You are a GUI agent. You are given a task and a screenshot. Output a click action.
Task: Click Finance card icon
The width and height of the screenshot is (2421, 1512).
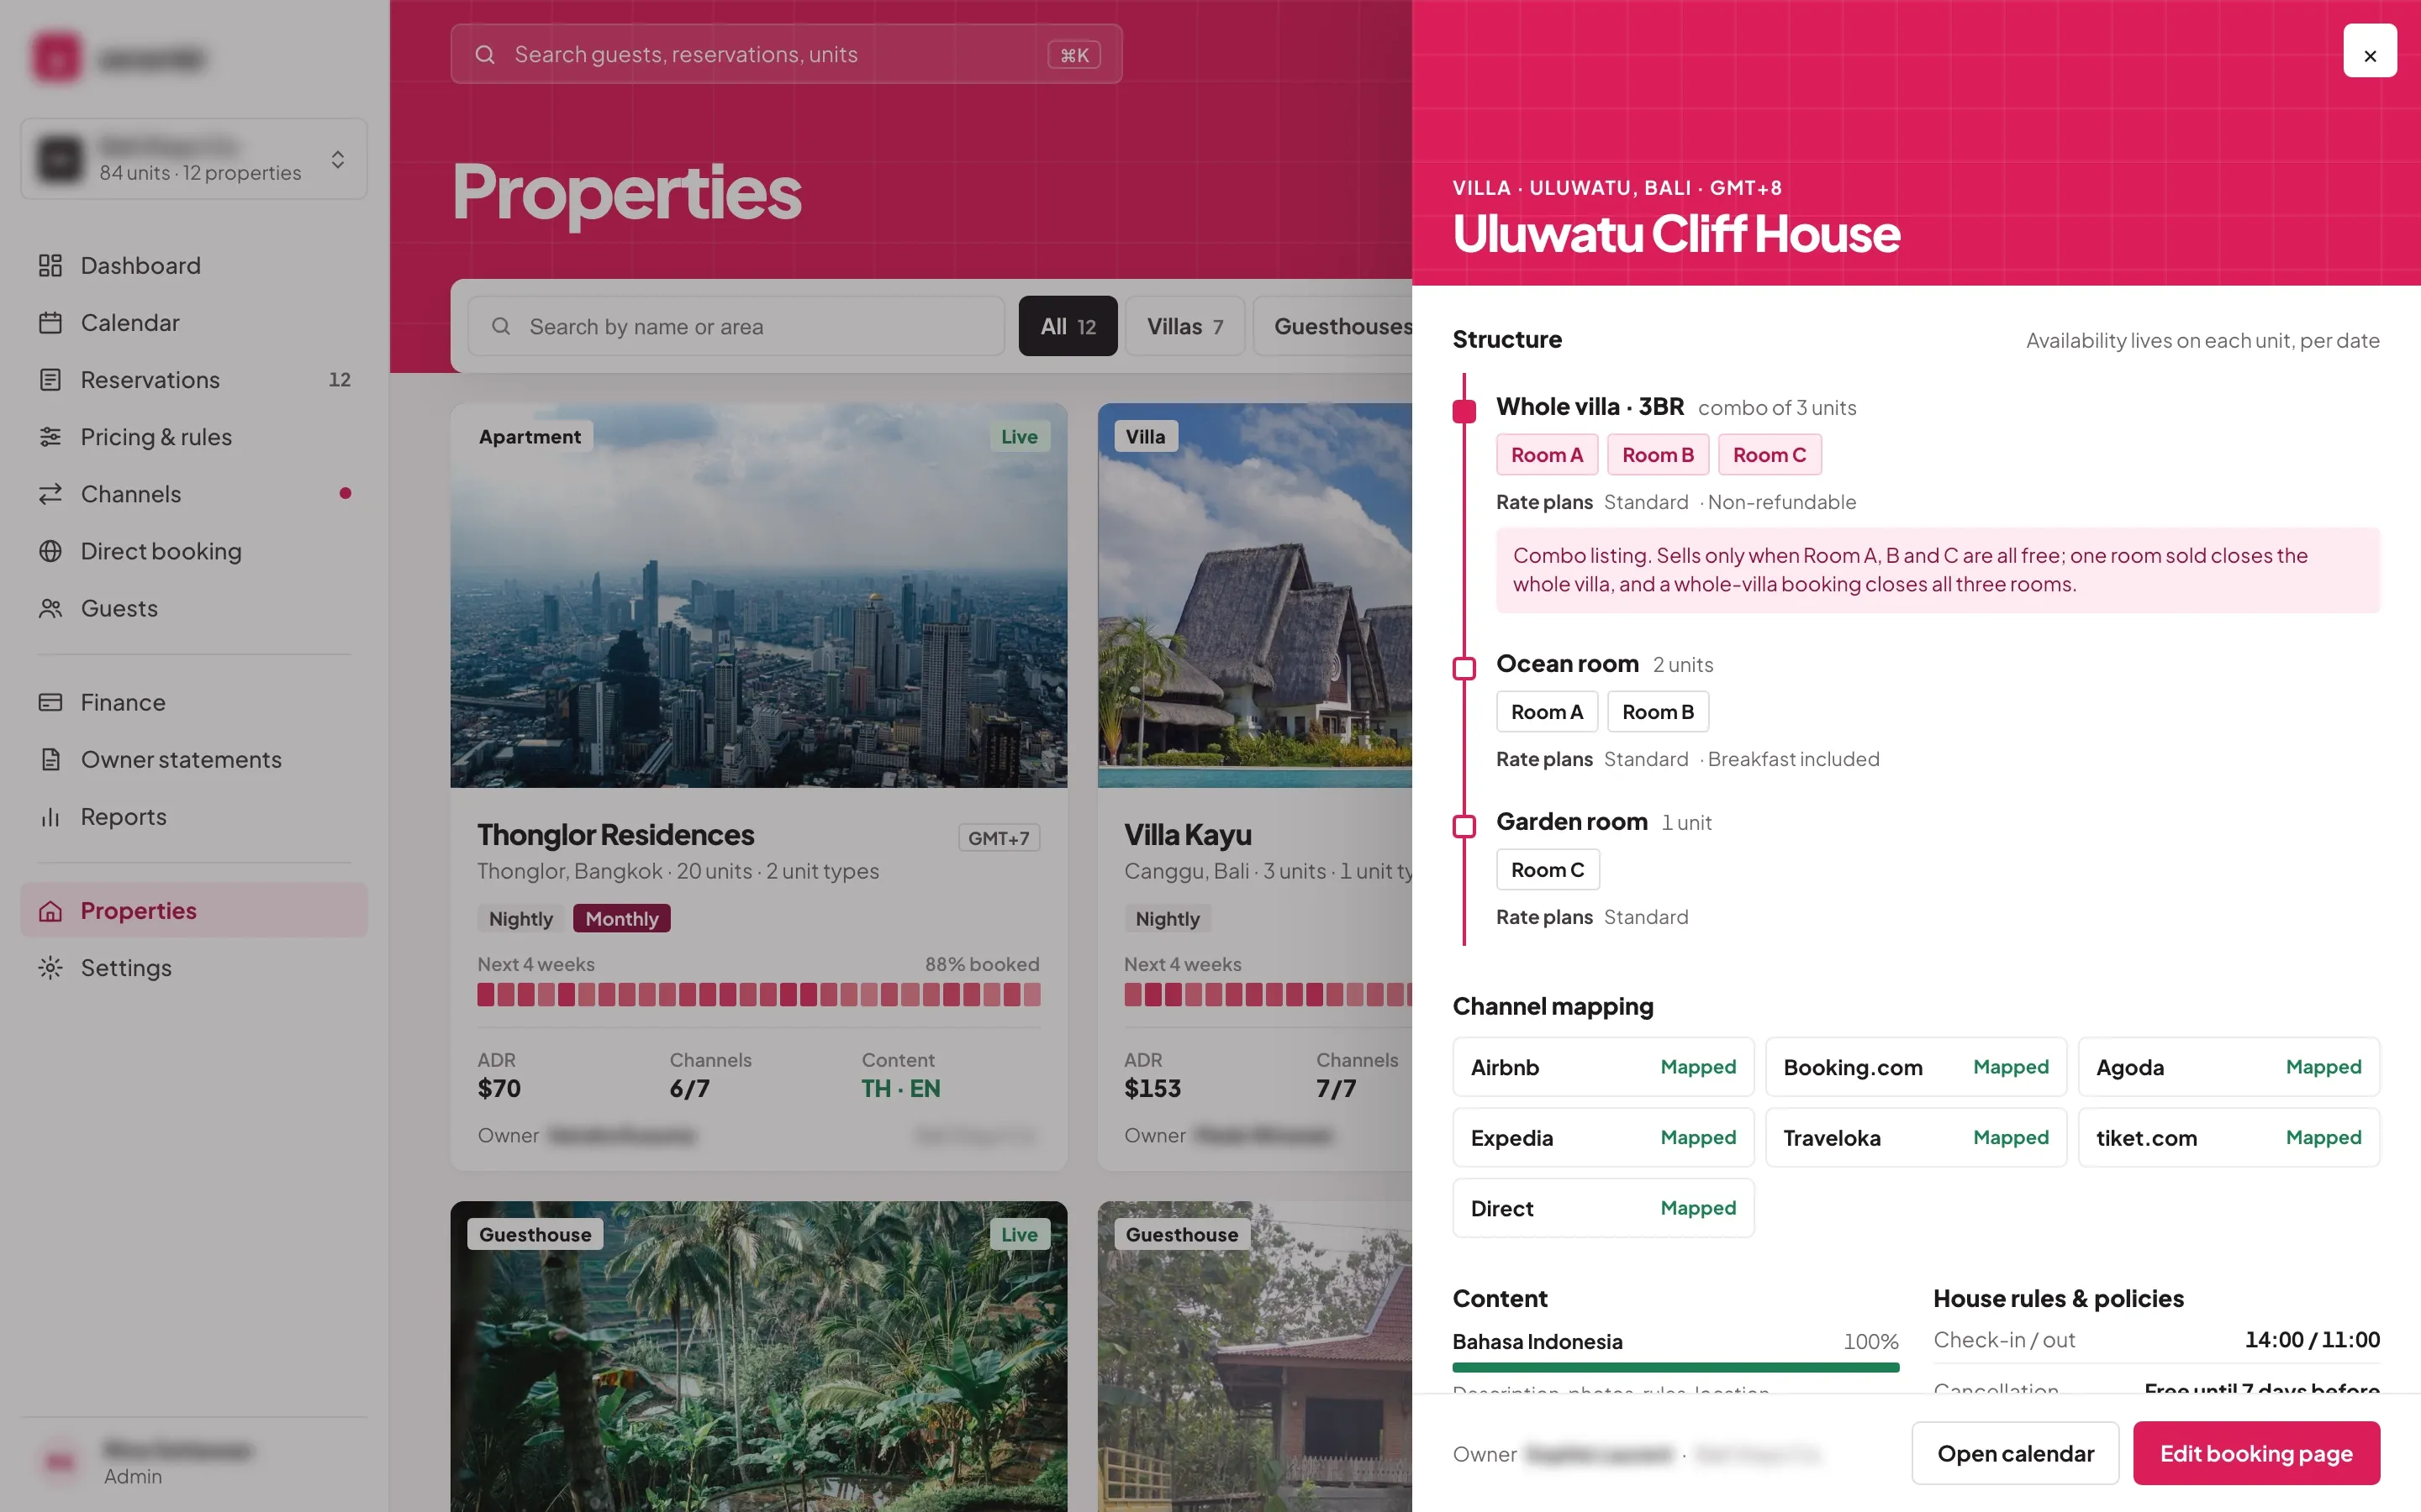pyautogui.click(x=50, y=701)
